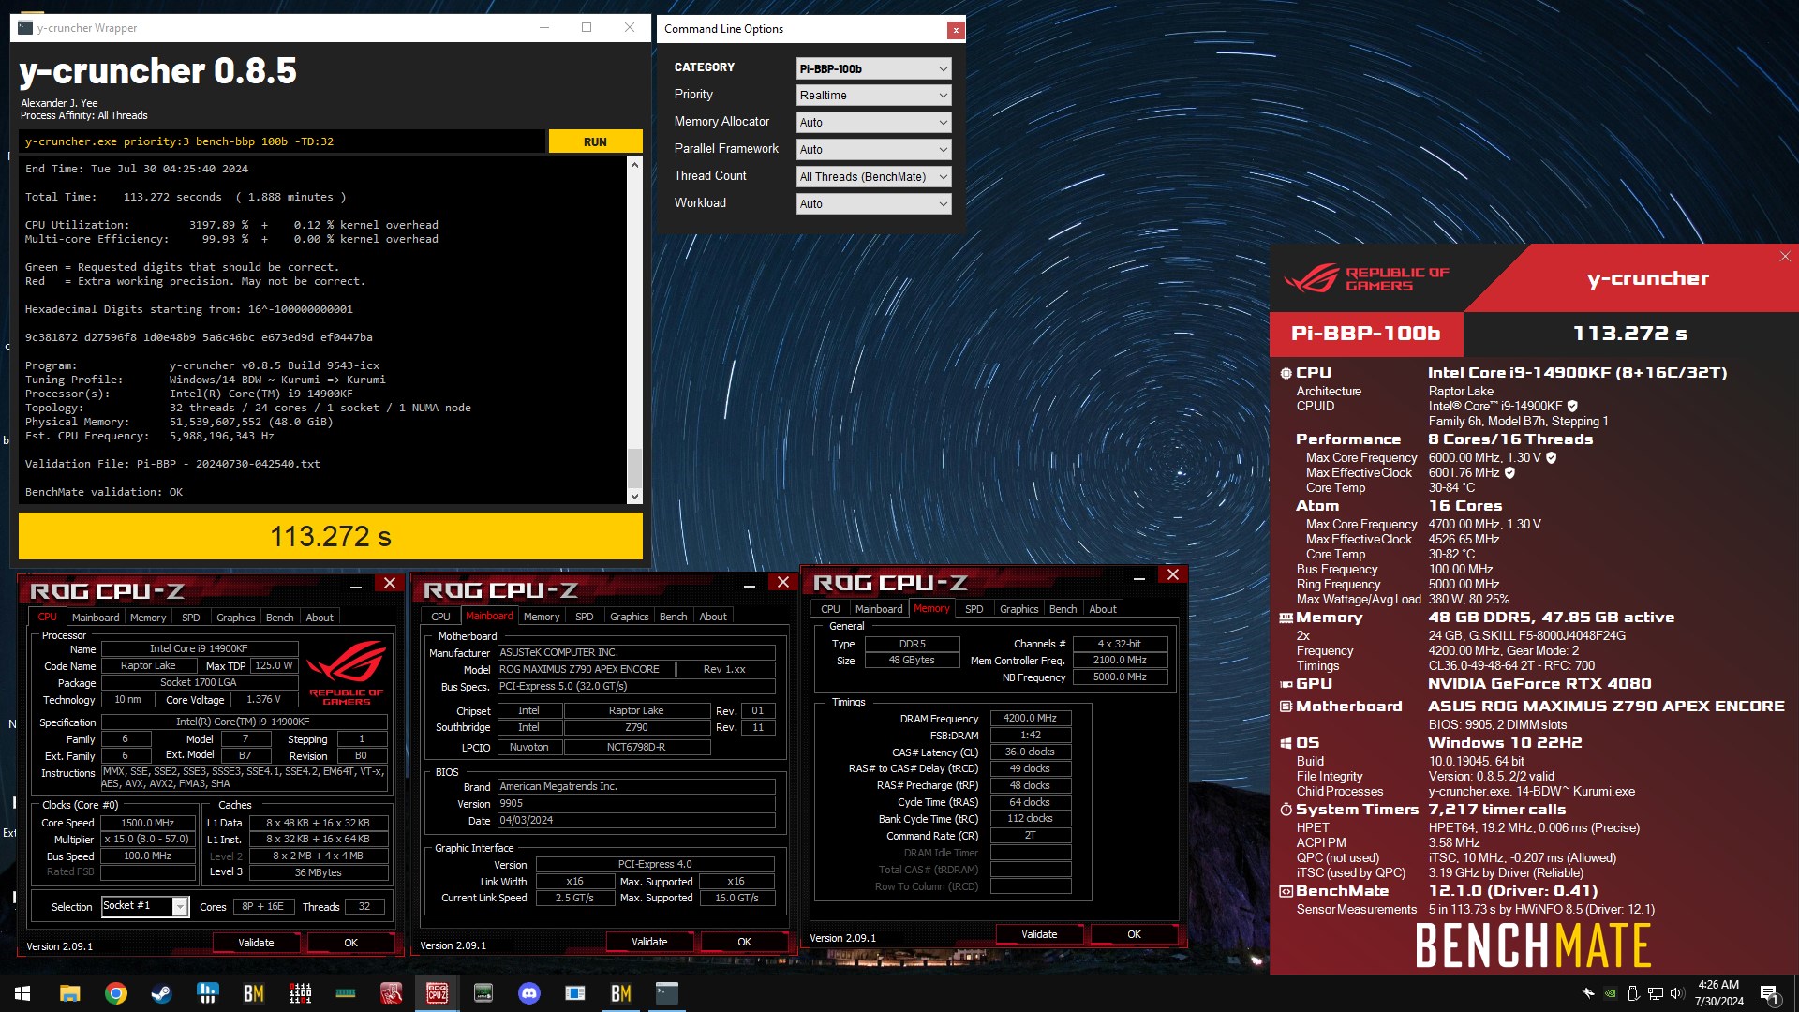The width and height of the screenshot is (1799, 1012).
Task: Open Bench tab in Memory CPU-Z window
Action: pos(1063,609)
